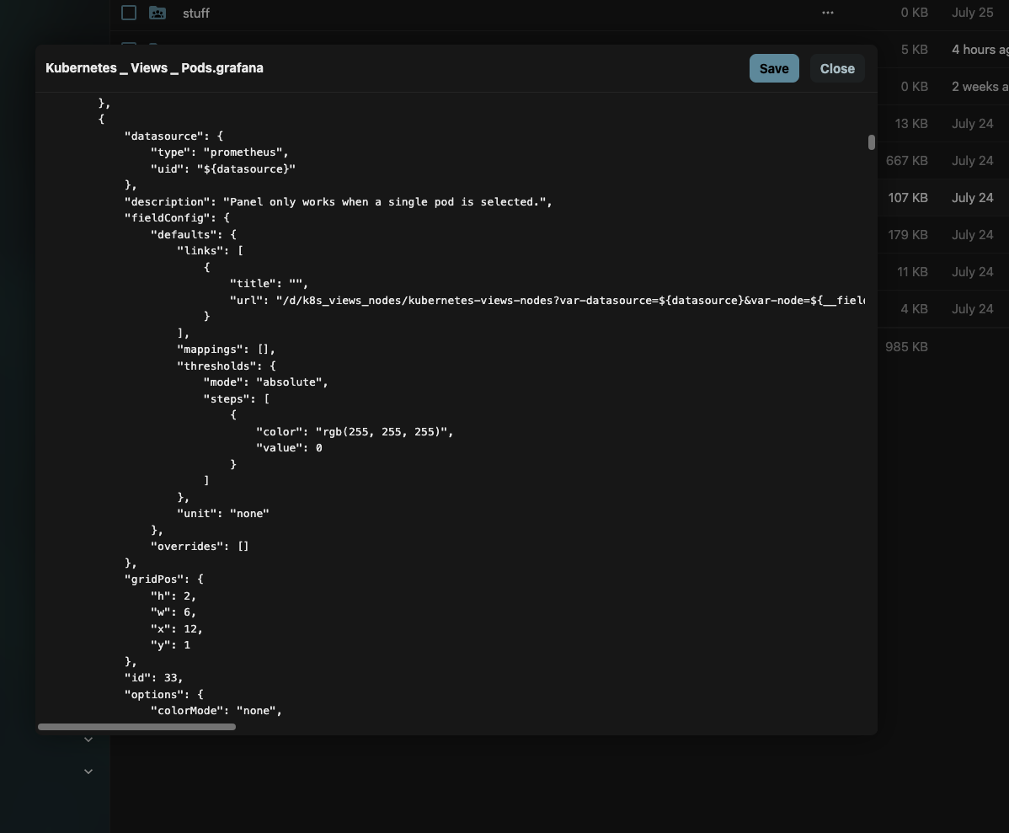Screen dimensions: 1009x833
Task: Click the "x": 12 gridPos line
Action: click(x=177, y=629)
